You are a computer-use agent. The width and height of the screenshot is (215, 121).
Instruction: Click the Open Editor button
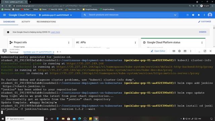(x=158, y=51)
